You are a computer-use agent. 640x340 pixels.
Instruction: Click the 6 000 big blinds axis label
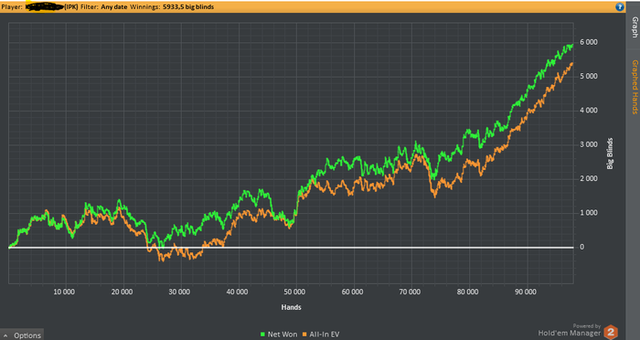(x=588, y=42)
